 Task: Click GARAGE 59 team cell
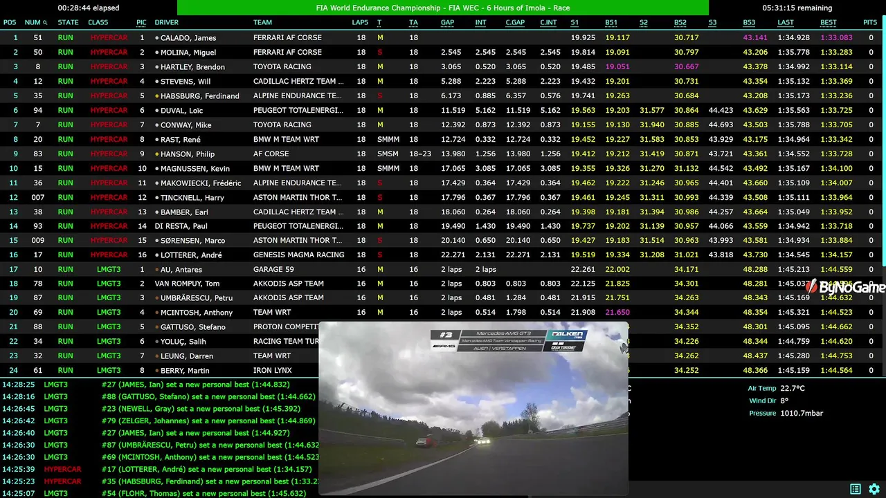pos(273,269)
